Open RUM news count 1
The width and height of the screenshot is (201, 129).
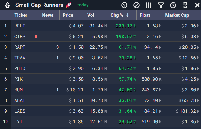(x=57, y=90)
